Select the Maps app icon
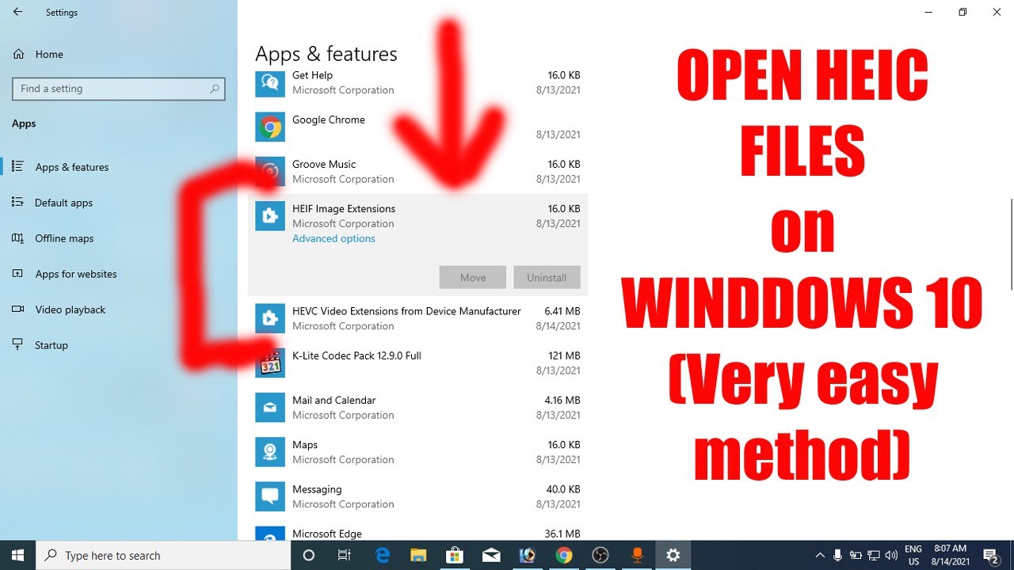 270,451
